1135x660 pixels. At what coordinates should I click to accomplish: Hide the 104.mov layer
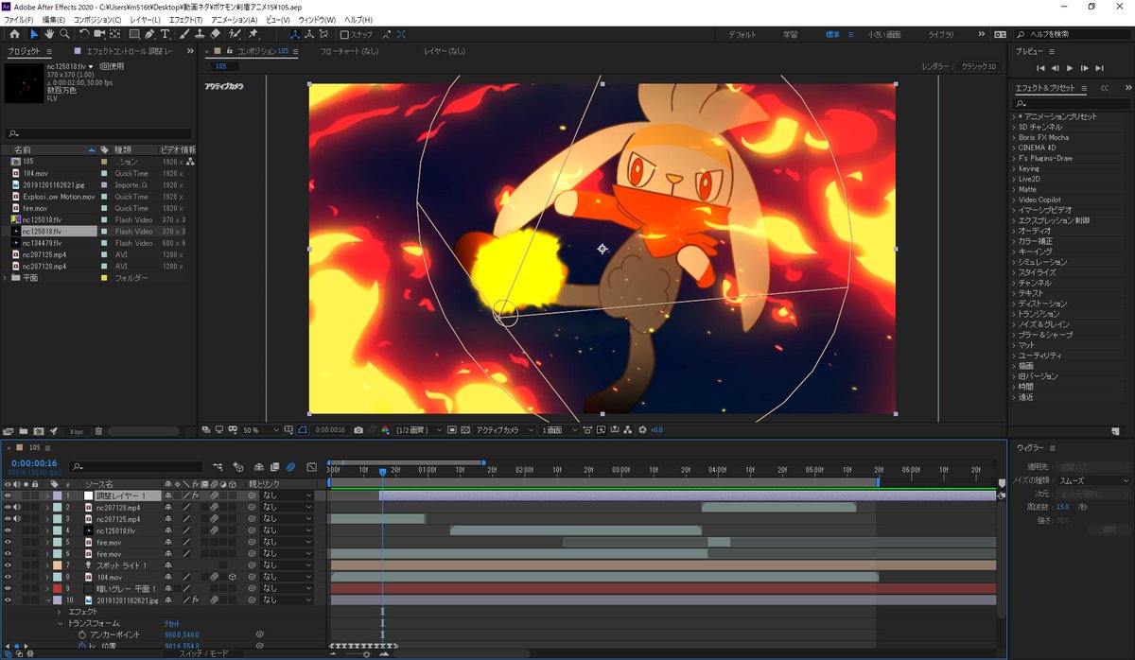(x=9, y=576)
